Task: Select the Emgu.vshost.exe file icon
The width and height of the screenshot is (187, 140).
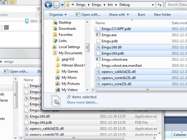Action: point(98,59)
